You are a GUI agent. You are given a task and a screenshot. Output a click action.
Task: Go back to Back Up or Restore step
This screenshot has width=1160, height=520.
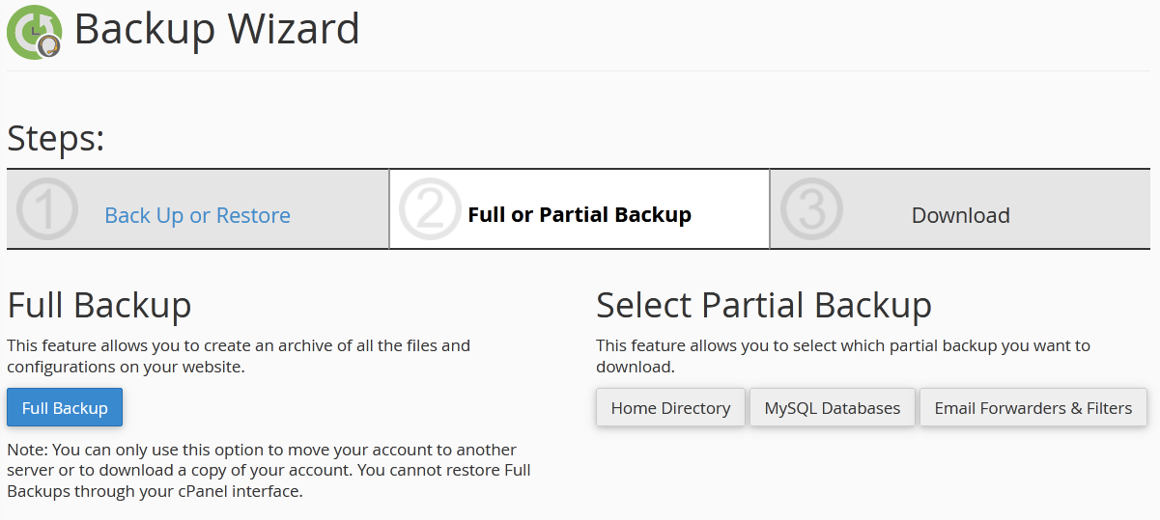(x=197, y=215)
